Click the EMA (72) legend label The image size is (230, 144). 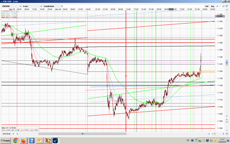(x=9, y=13)
